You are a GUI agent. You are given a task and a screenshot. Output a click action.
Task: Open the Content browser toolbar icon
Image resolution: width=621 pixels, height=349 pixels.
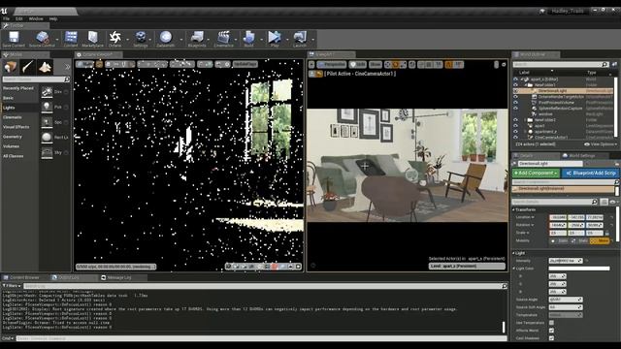71,38
